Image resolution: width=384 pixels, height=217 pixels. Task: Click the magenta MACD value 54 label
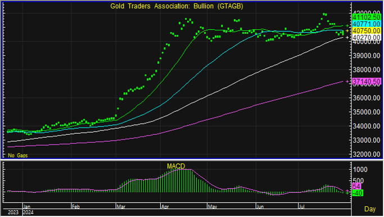[x=356, y=187]
